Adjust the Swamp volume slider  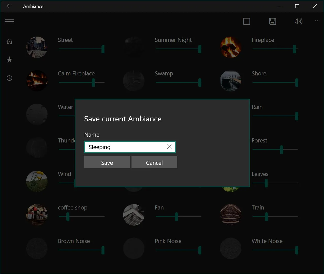click(178, 83)
